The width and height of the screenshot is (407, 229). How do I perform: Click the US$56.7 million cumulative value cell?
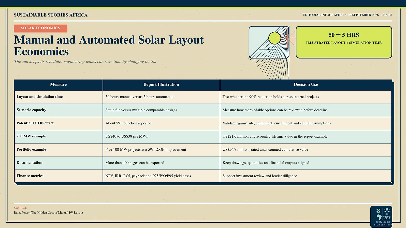click(306, 150)
